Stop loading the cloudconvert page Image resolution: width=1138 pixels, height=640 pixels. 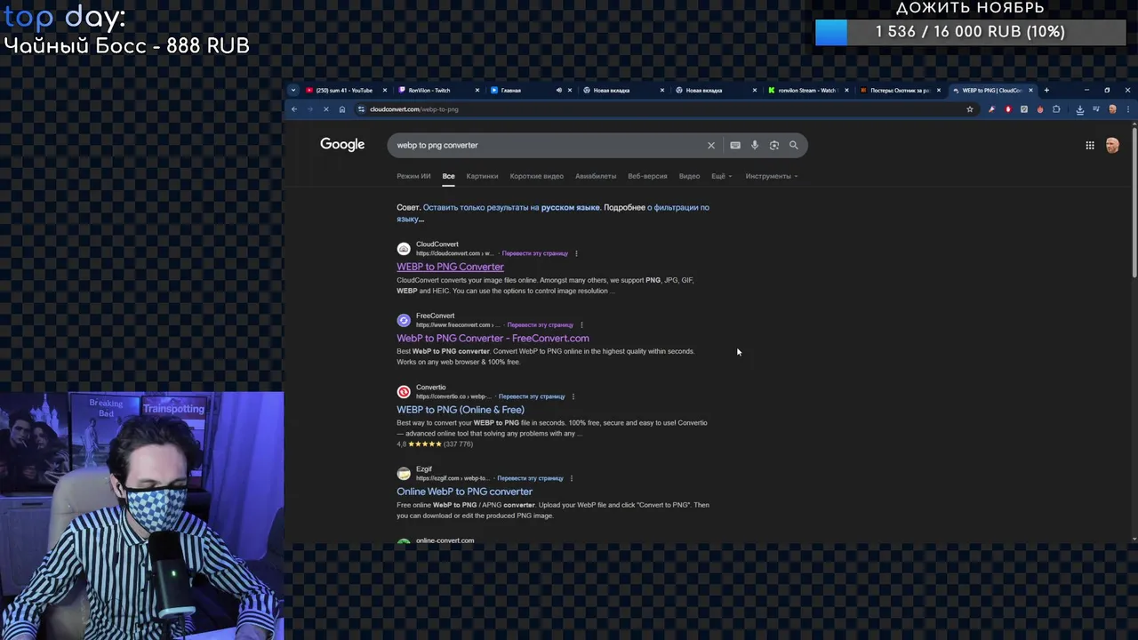326,109
